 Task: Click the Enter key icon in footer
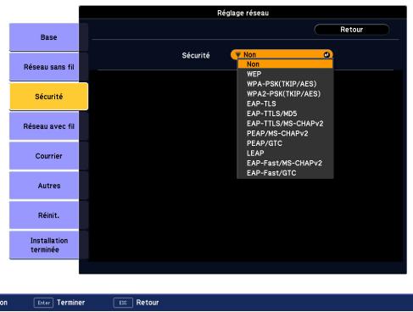pyautogui.click(x=43, y=303)
